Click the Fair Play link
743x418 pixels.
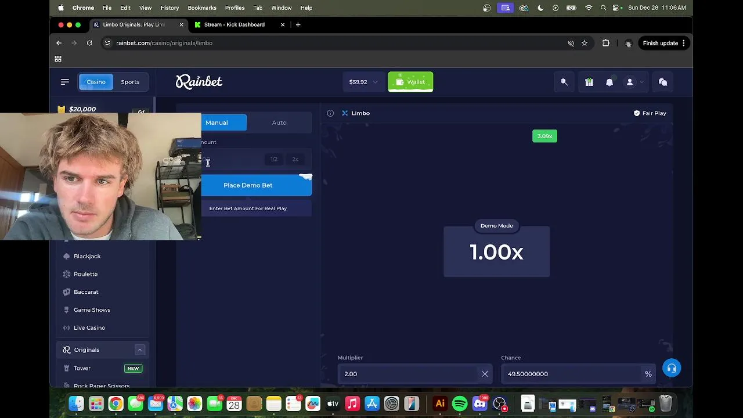tap(650, 113)
